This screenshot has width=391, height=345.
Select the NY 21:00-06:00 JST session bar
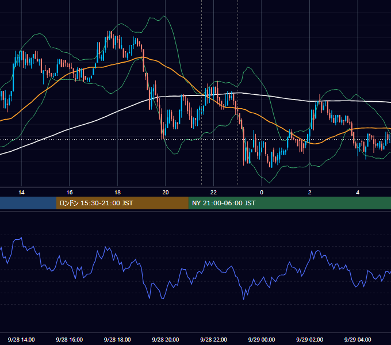289,203
